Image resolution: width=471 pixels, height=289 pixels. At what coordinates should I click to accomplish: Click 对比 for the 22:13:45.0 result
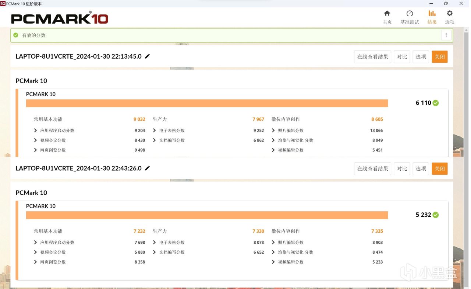point(402,57)
